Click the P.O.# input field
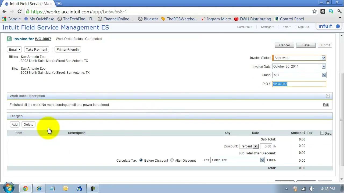Image resolution: width=344 pixels, height=193 pixels. tap(299, 84)
